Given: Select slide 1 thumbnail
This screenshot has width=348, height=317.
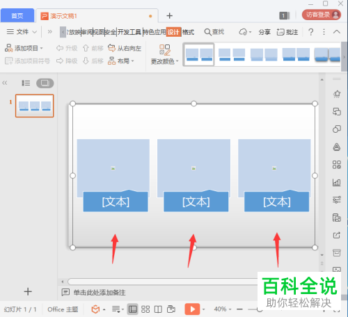Looking at the screenshot, I should (35, 106).
